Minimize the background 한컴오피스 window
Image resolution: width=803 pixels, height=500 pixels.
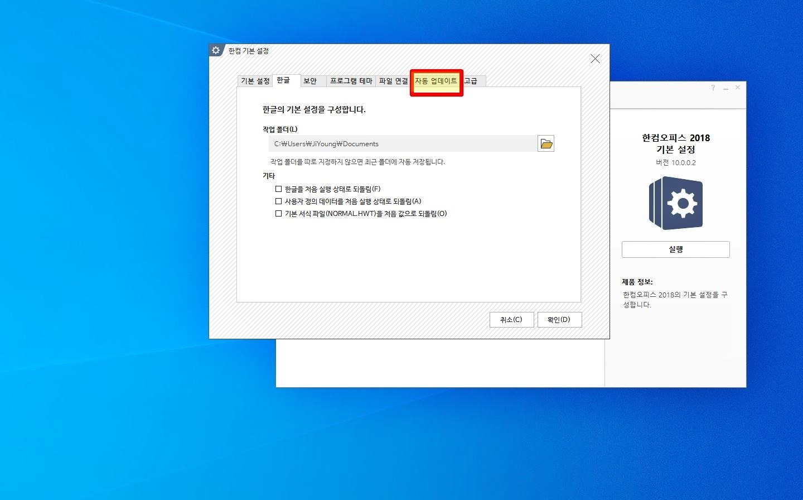pyautogui.click(x=725, y=88)
